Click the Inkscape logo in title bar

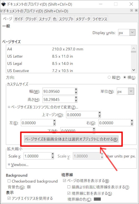pyautogui.click(x=3, y=4)
